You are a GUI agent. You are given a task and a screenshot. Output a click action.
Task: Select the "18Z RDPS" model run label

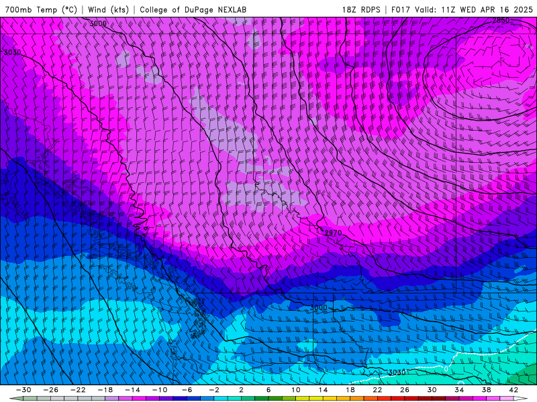(361, 9)
